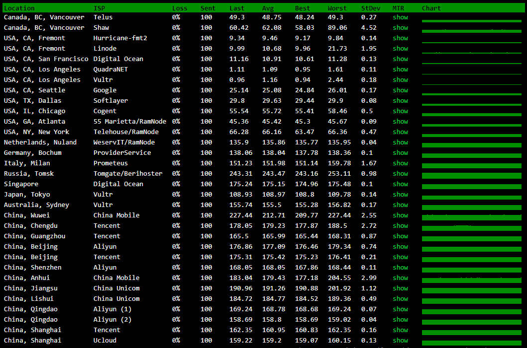Click the Best column header
This screenshot has width=527, height=348.
303,8
